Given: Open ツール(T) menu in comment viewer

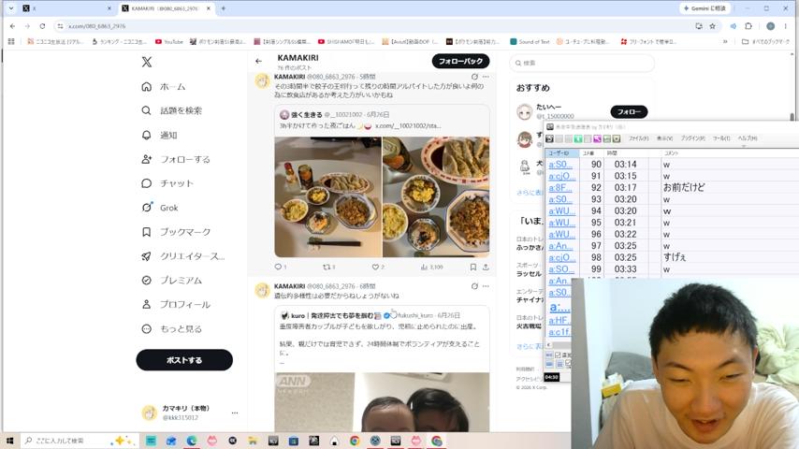Looking at the screenshot, I should (x=721, y=138).
